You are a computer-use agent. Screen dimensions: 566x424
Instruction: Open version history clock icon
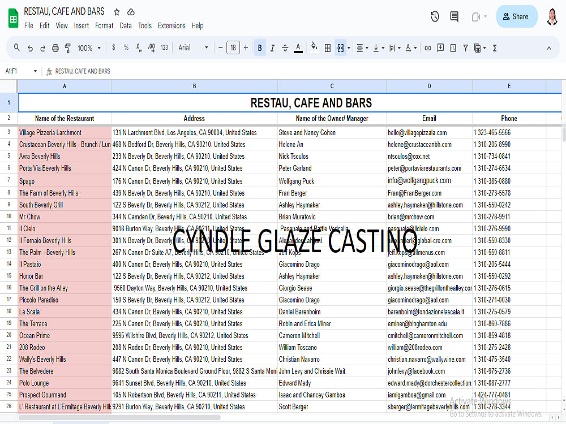click(x=435, y=16)
